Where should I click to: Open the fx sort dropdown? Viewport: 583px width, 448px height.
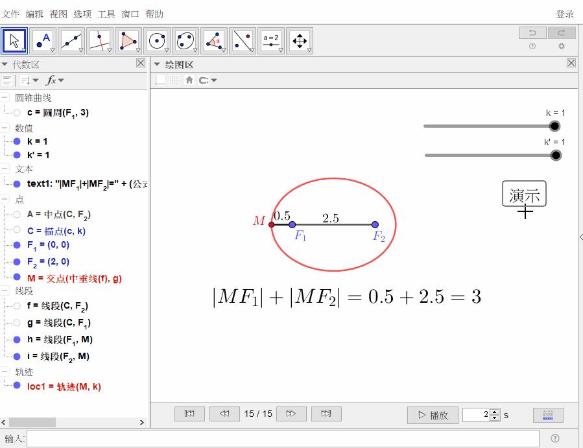54,80
